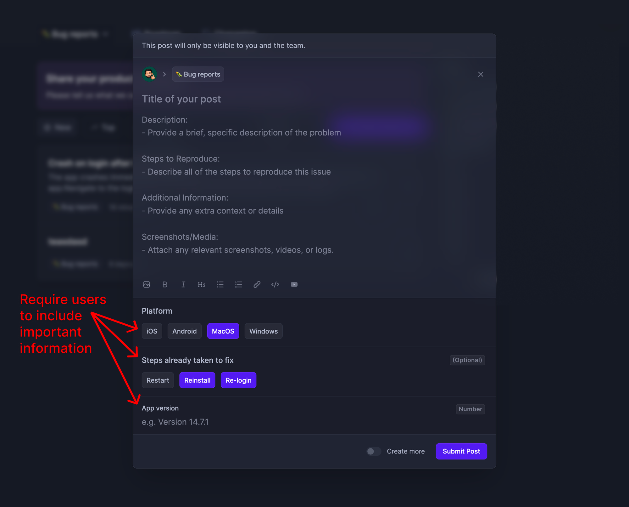Screen dimensions: 629x507
Task: Click the insert image icon
Action: point(147,284)
